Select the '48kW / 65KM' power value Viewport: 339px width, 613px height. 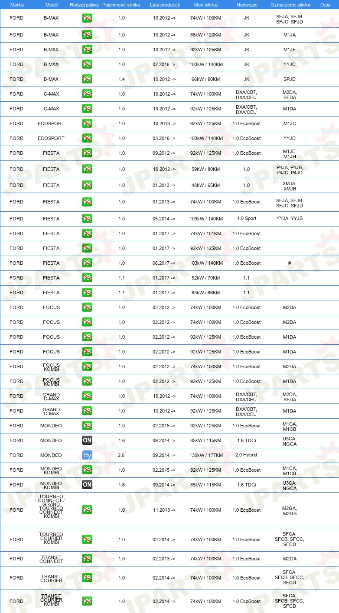(x=205, y=185)
